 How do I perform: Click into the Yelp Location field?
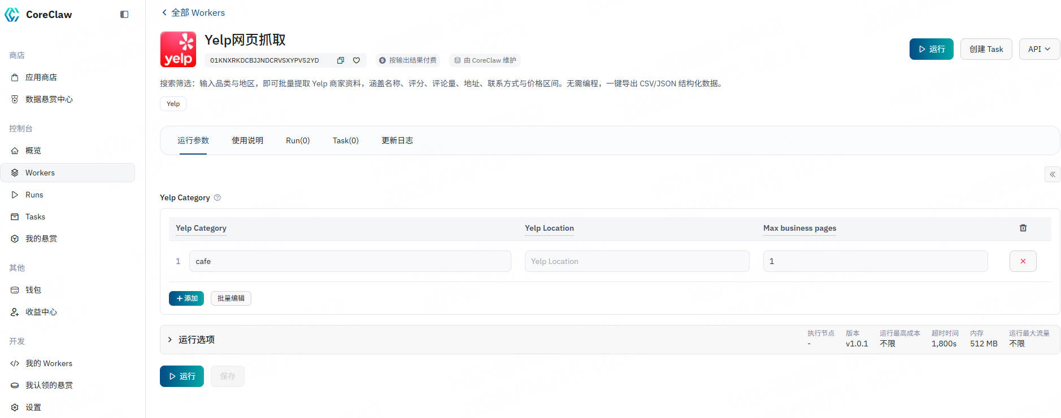point(637,261)
